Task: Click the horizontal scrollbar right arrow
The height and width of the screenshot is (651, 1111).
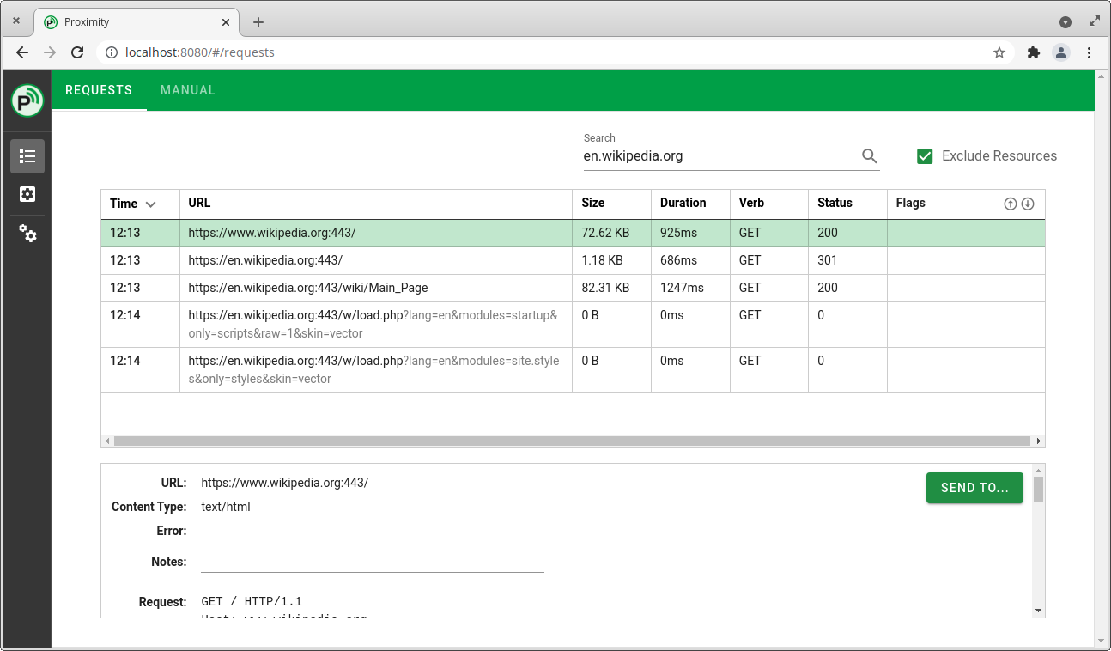Action: (x=1039, y=441)
